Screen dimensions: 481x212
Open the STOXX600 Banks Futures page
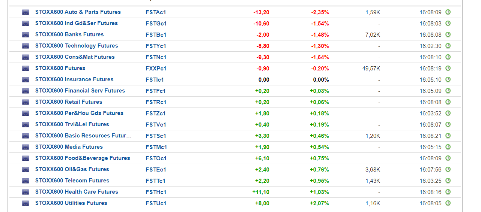coord(69,34)
